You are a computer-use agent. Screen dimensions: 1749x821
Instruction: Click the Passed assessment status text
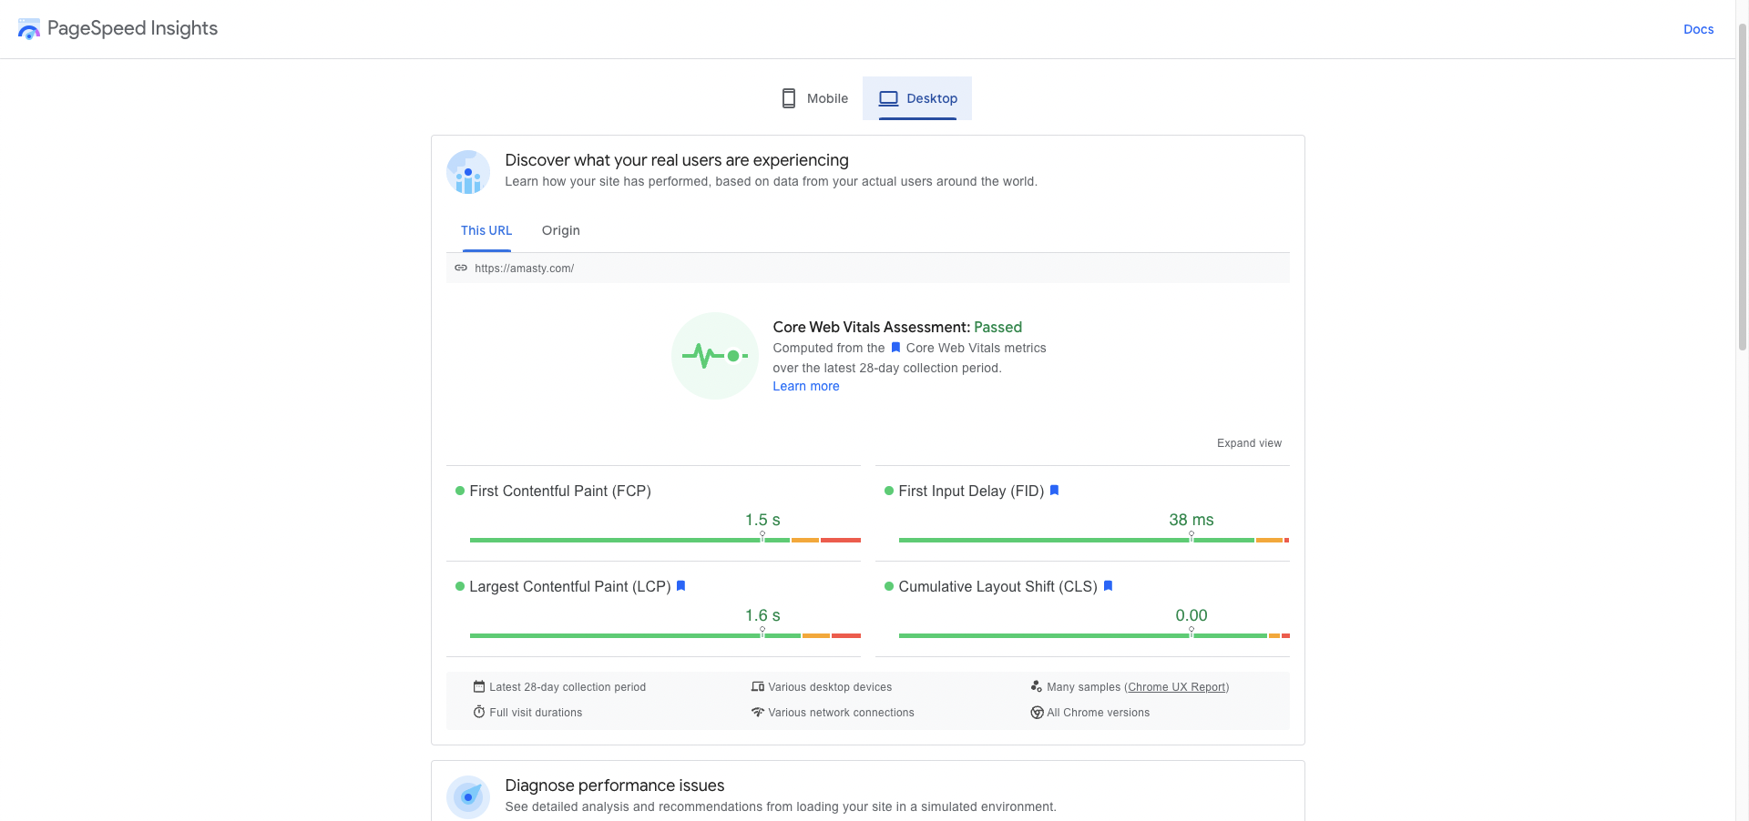[x=997, y=327]
